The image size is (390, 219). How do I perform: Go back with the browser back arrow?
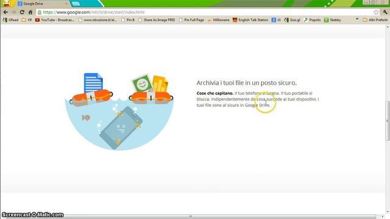5,12
